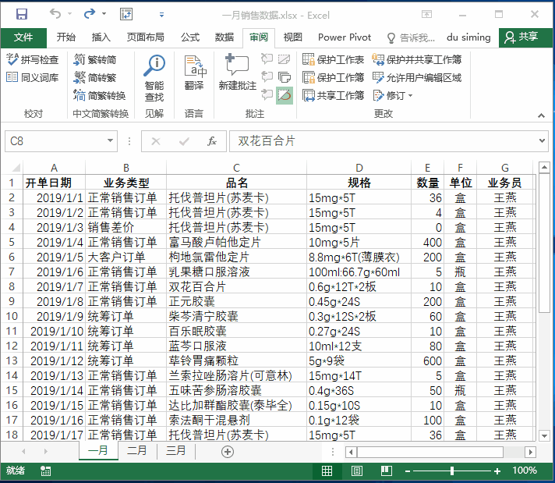Click the select all corner triangle

pos(16,167)
